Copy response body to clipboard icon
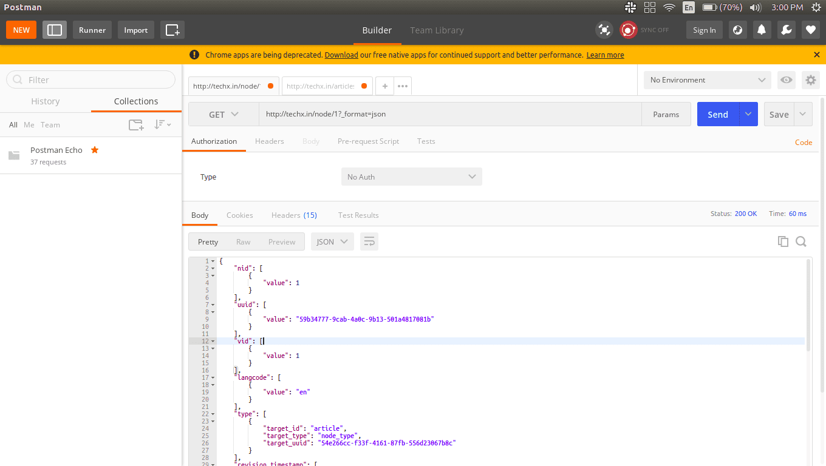Screen dimensions: 826x466 tap(783, 241)
